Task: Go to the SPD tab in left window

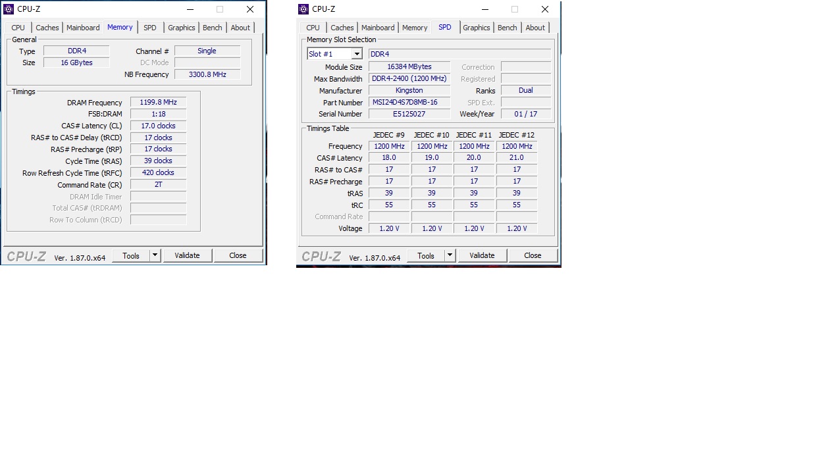Action: pyautogui.click(x=150, y=28)
